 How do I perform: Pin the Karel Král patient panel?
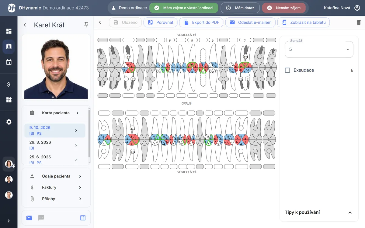[x=86, y=25]
